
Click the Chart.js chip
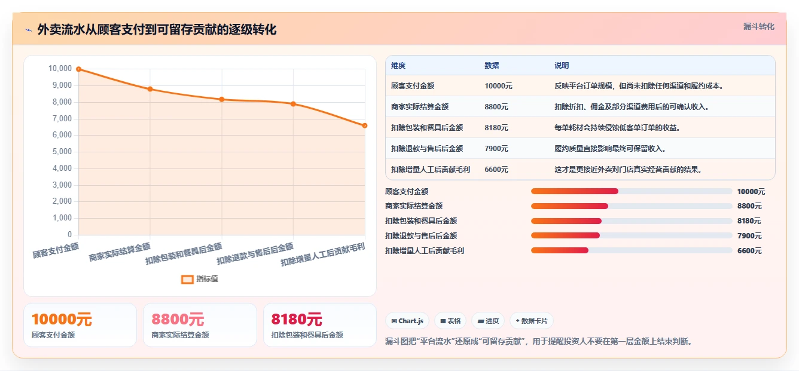tap(407, 321)
